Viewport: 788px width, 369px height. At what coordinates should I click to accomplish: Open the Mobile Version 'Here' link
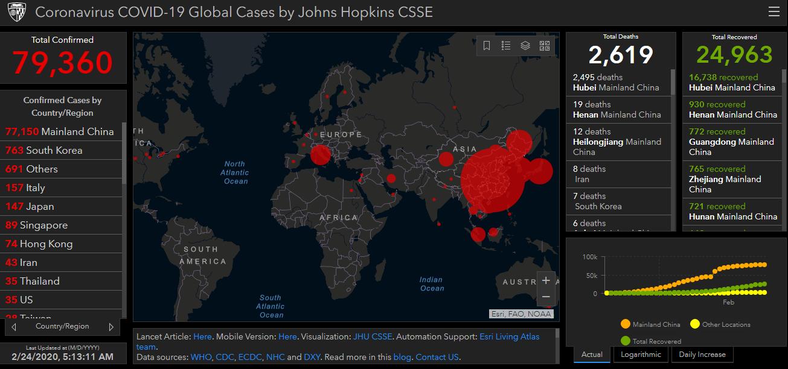click(x=287, y=336)
